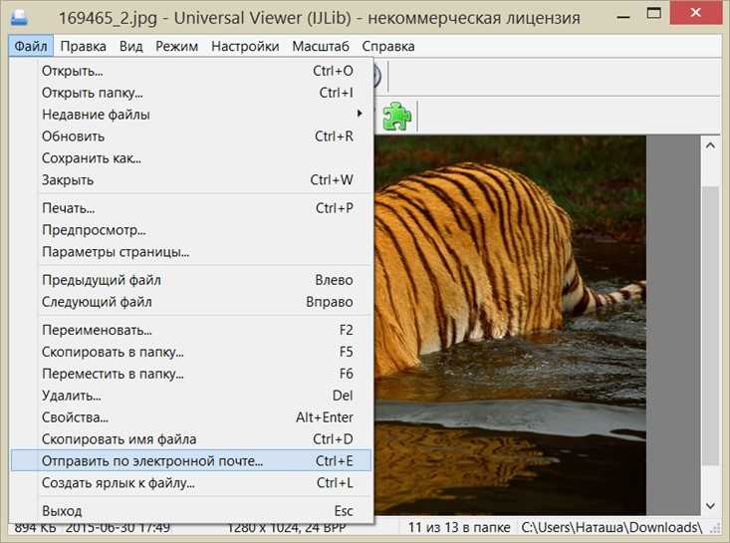This screenshot has width=730, height=543.
Task: Choose Удалить... menu entry
Action: coord(191,396)
